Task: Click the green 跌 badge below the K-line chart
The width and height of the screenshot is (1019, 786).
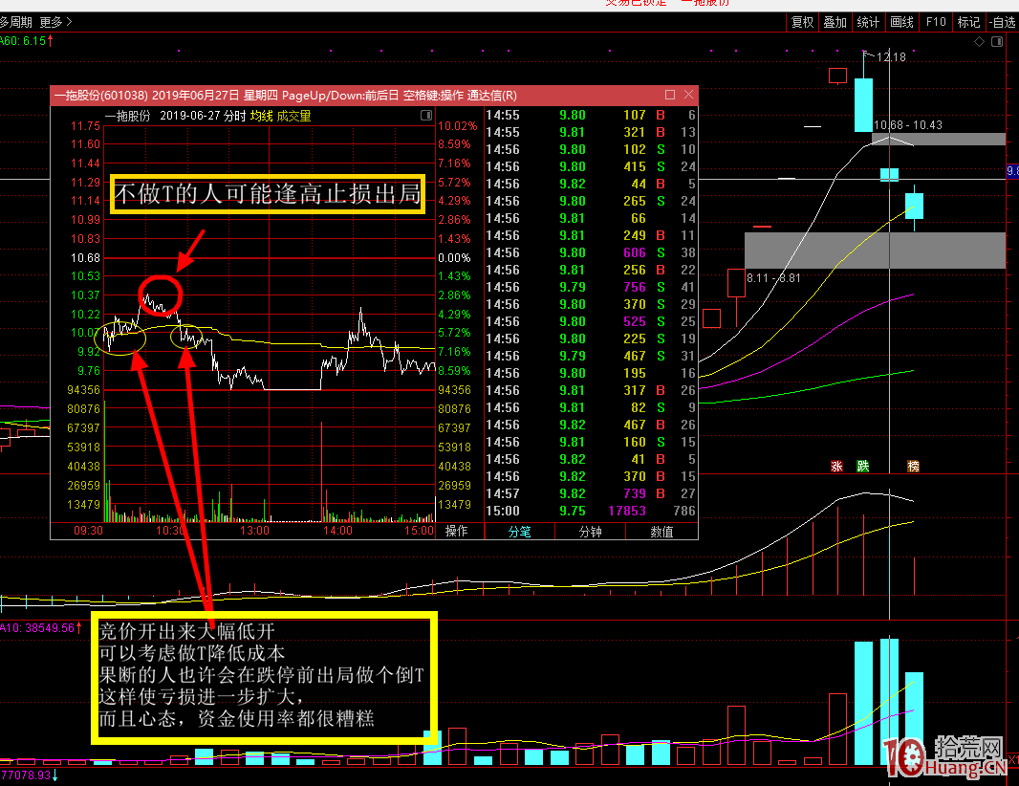Action: (863, 466)
